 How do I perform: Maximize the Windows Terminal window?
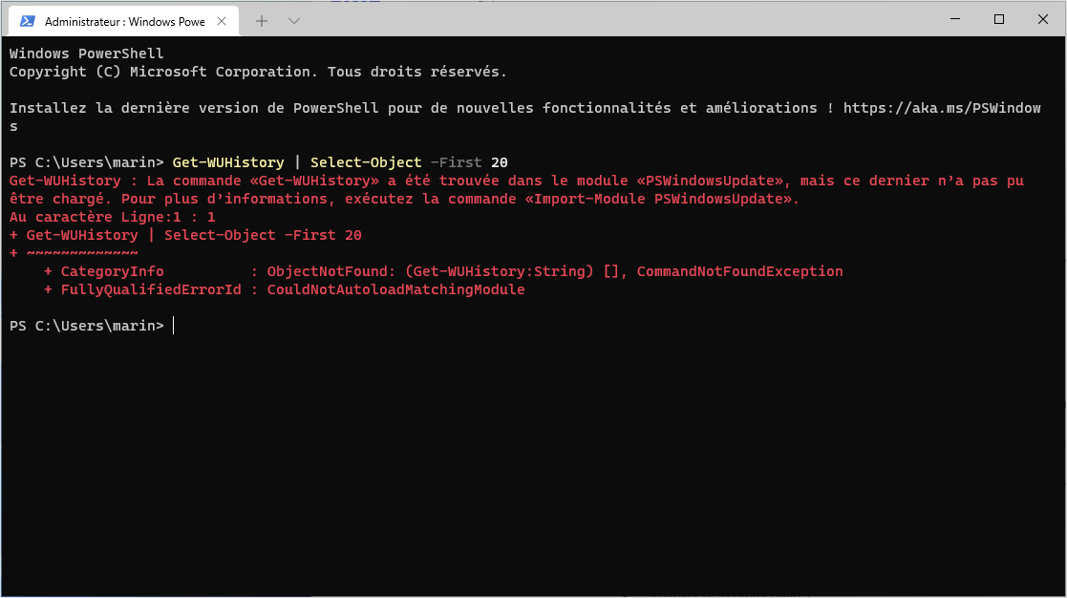point(999,19)
